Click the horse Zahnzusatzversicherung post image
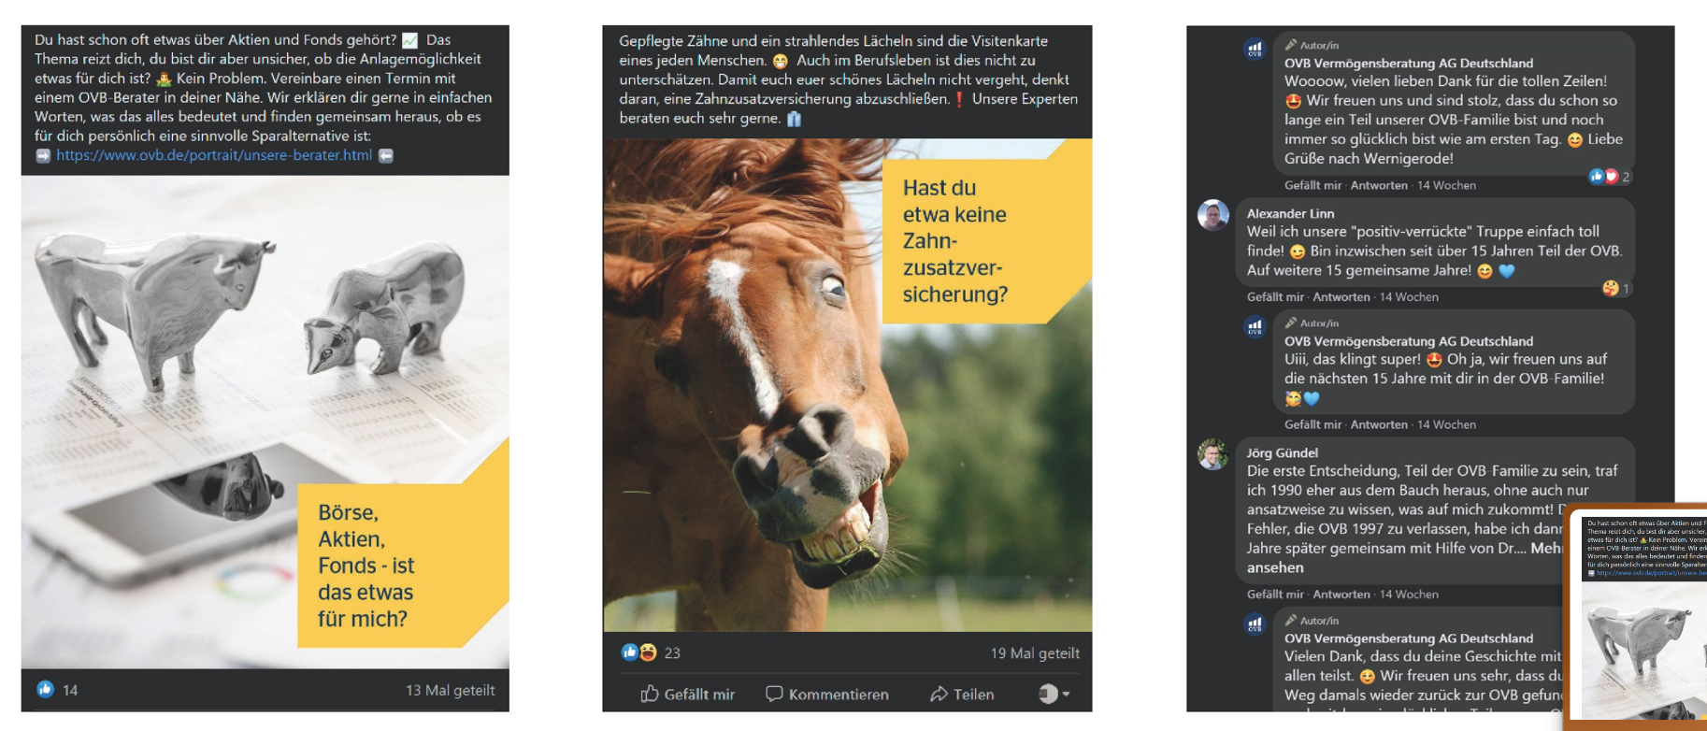1707x731 pixels. 847,385
